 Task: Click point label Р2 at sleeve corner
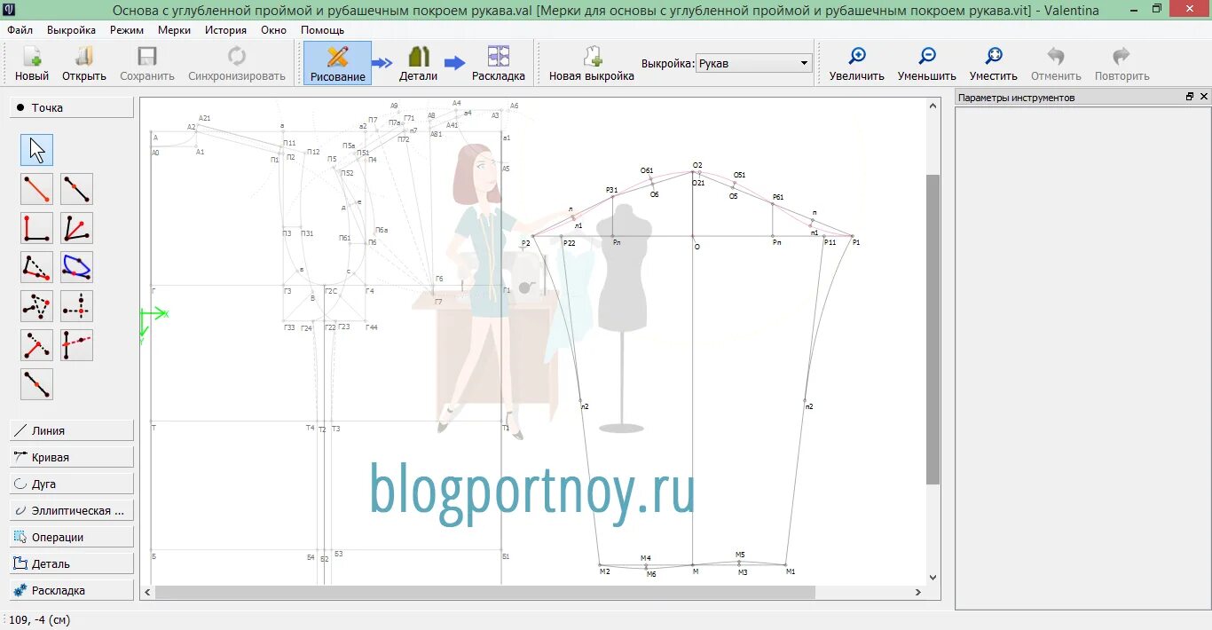tap(525, 242)
